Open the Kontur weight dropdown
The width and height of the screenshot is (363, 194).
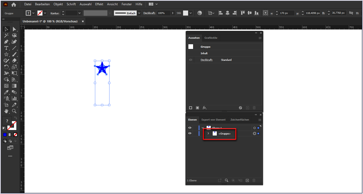(80, 13)
